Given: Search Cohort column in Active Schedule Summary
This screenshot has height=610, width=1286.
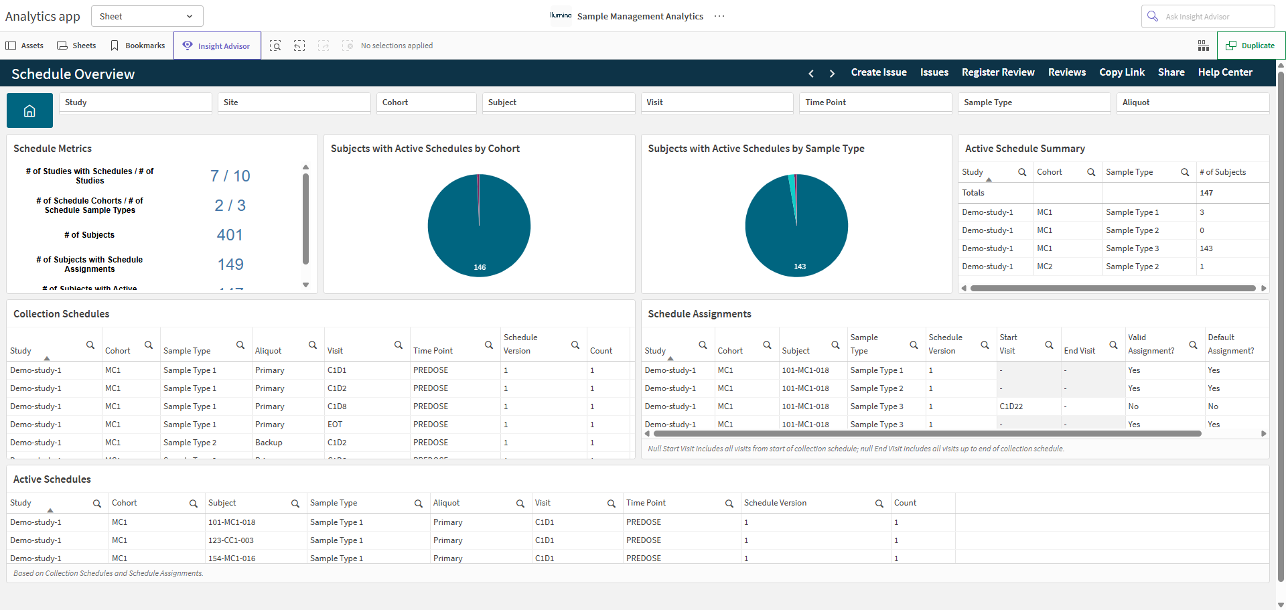Looking at the screenshot, I should pos(1091,172).
